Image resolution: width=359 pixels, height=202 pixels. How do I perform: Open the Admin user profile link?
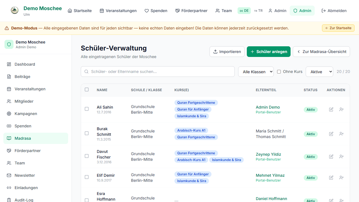pyautogui.click(x=277, y=11)
